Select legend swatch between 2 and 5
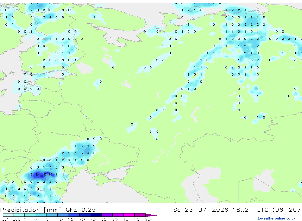302x221 pixels. pos(41,215)
